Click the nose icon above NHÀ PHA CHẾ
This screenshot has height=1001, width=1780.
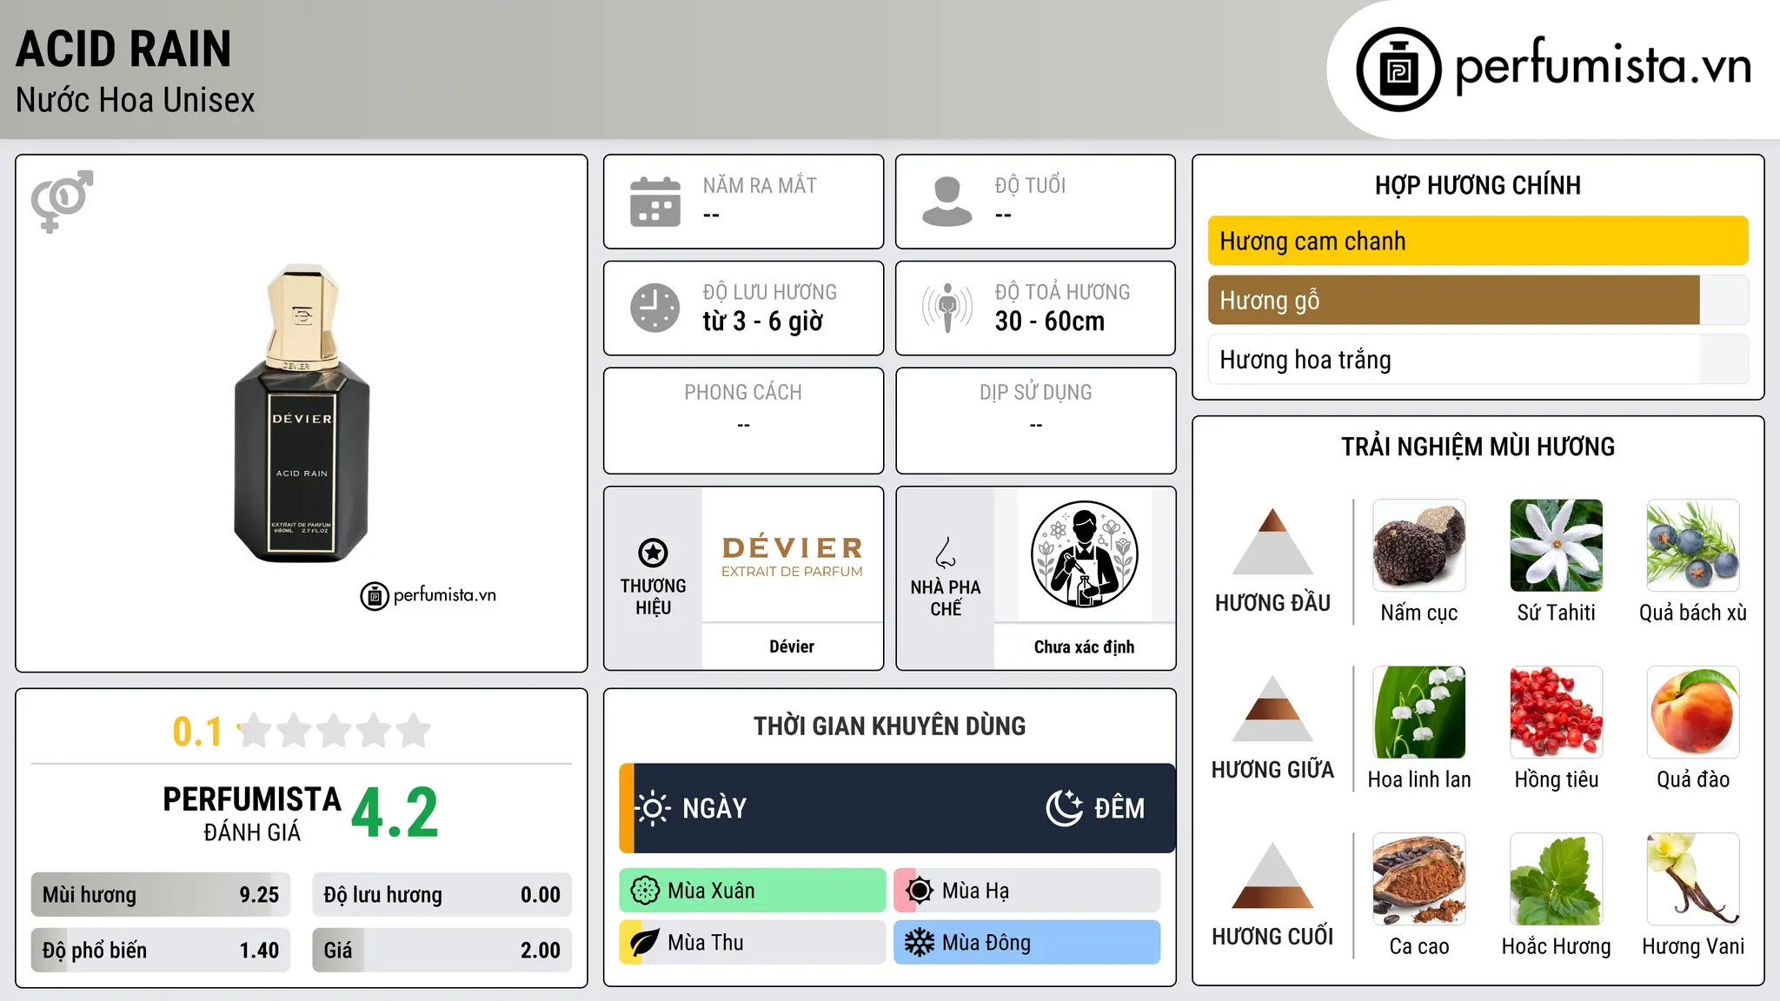coord(946,552)
